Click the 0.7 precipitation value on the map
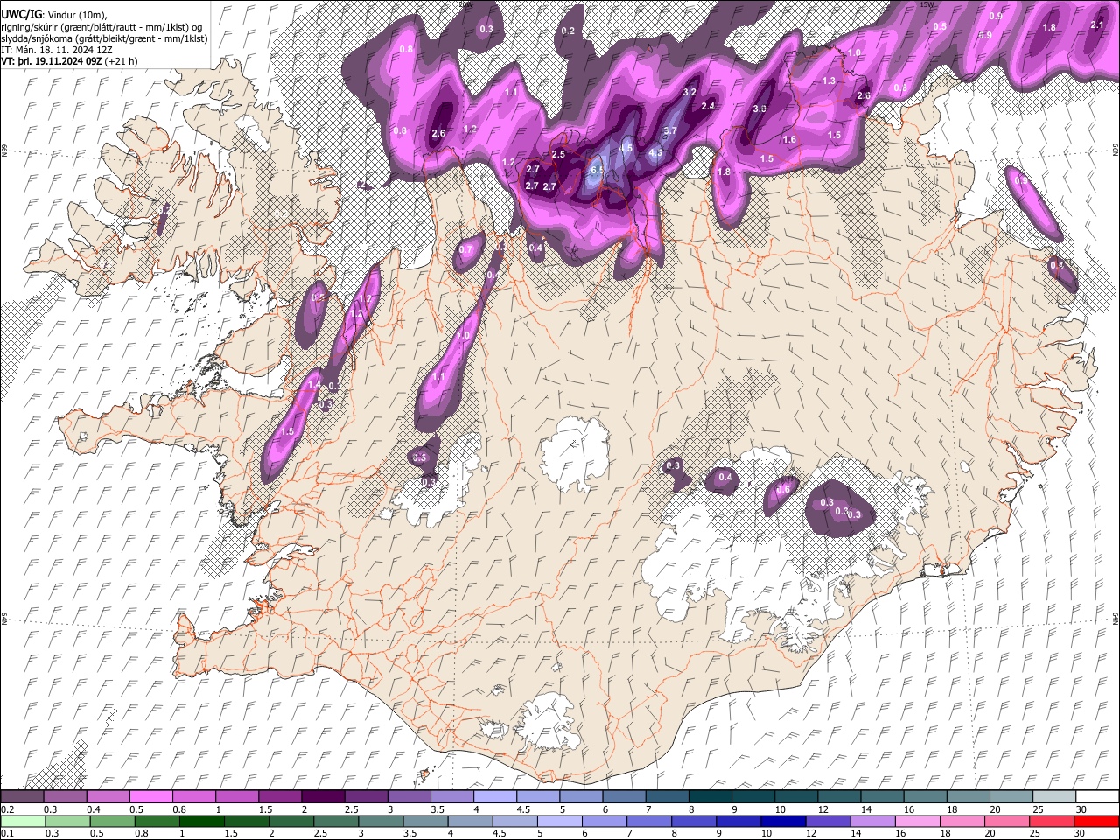Viewport: 1120px width, 840px height. click(x=465, y=250)
